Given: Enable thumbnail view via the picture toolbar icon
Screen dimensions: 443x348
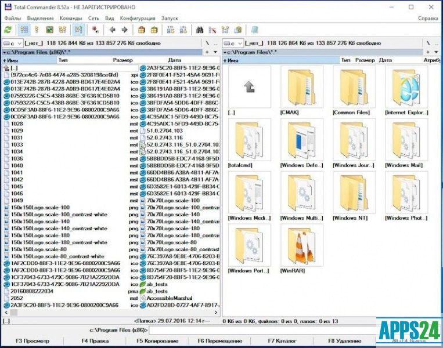Looking at the screenshot, I should point(50,30).
